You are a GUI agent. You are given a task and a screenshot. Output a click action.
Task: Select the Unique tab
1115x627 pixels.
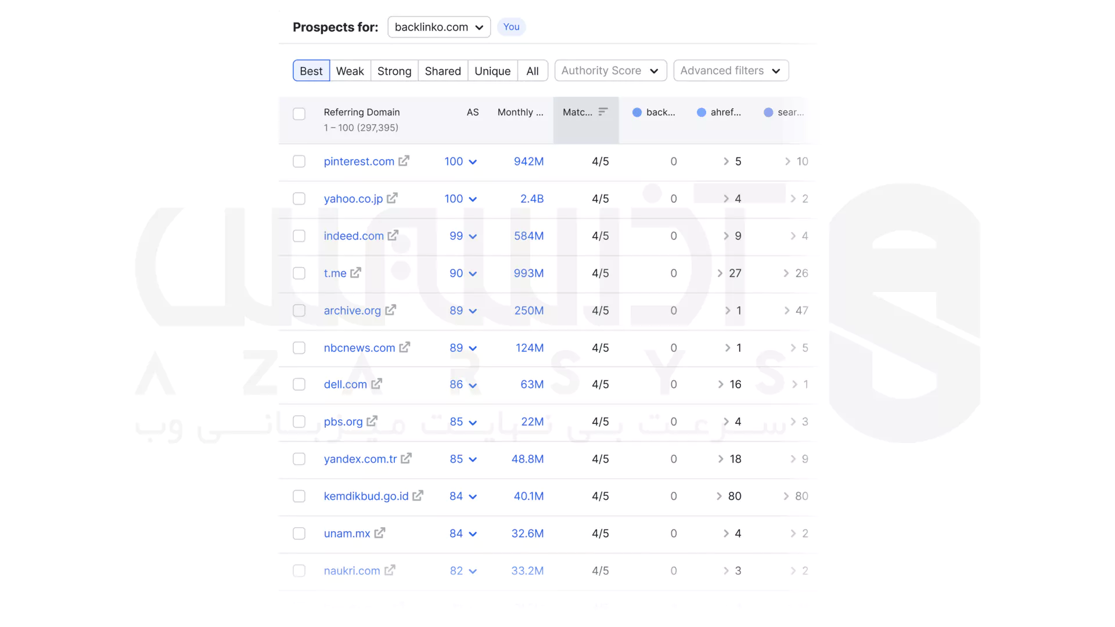tap(492, 71)
